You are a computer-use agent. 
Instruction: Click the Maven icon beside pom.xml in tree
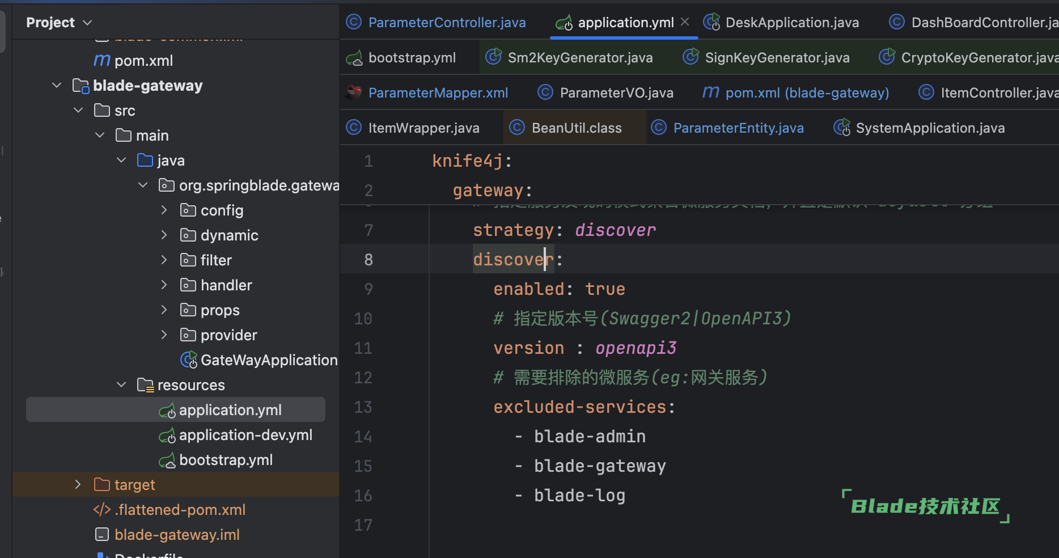pyautogui.click(x=102, y=60)
